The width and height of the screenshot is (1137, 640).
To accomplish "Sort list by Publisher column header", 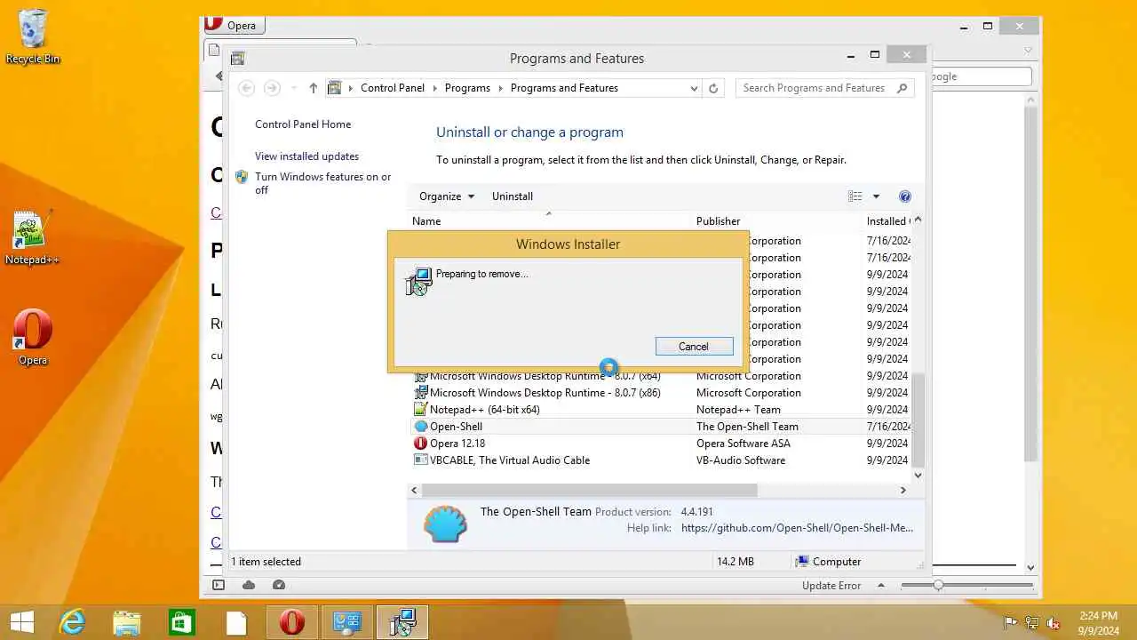I will pos(777,221).
